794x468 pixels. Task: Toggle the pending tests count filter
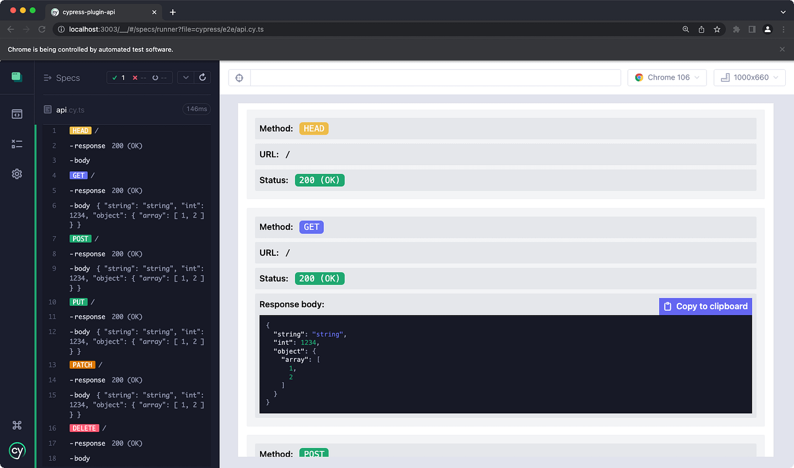(155, 77)
